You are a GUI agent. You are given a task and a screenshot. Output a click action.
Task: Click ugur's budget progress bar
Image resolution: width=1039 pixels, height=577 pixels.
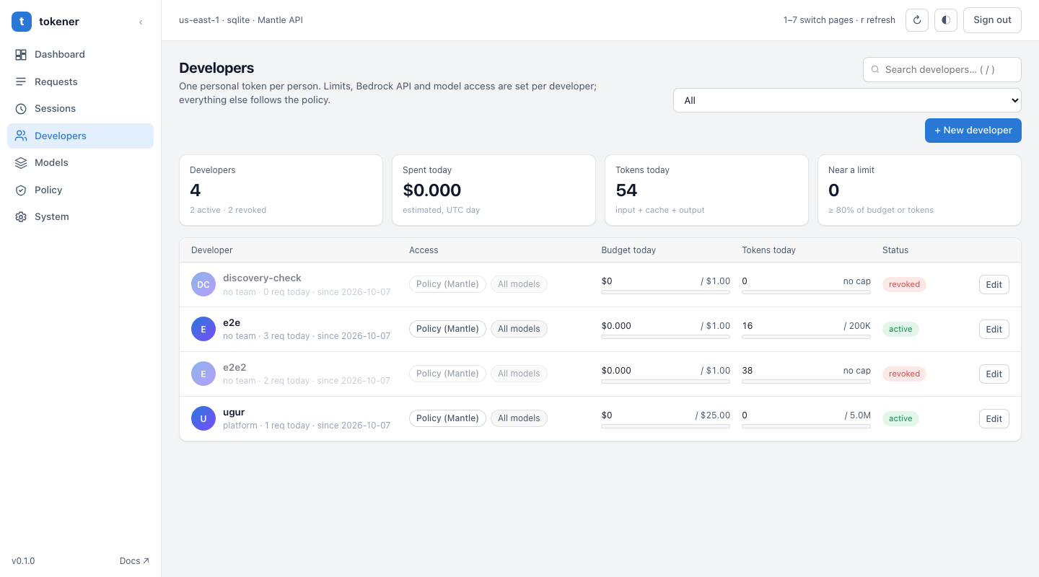pos(665,426)
